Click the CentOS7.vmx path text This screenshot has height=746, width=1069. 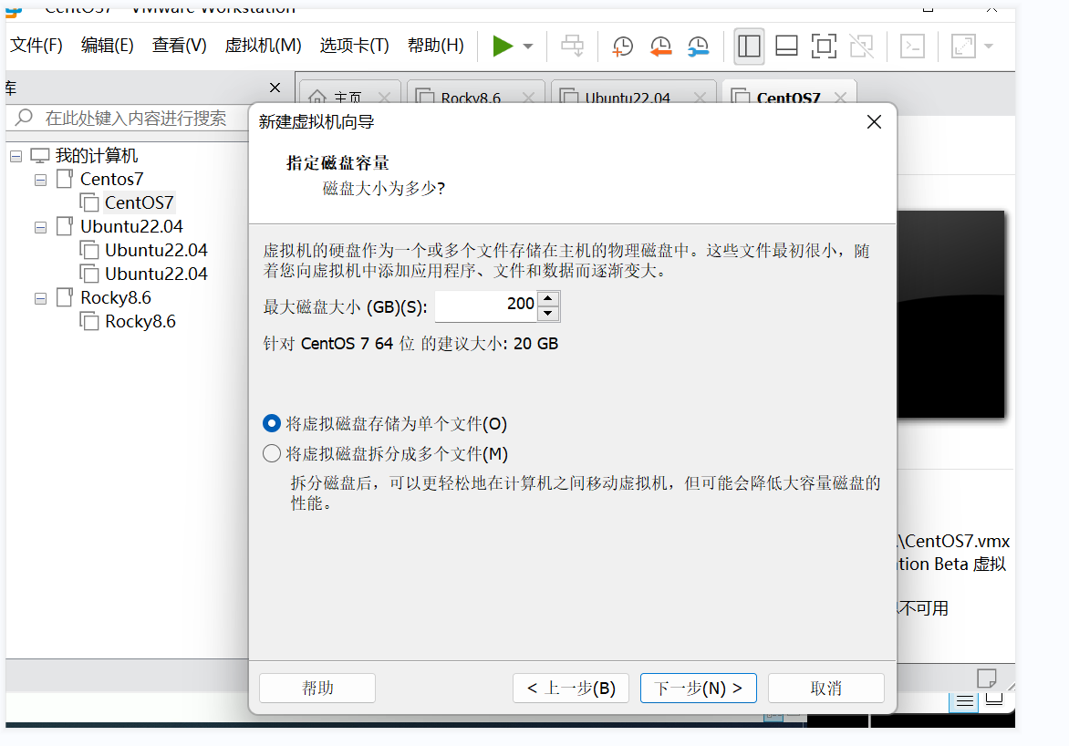coord(955,542)
